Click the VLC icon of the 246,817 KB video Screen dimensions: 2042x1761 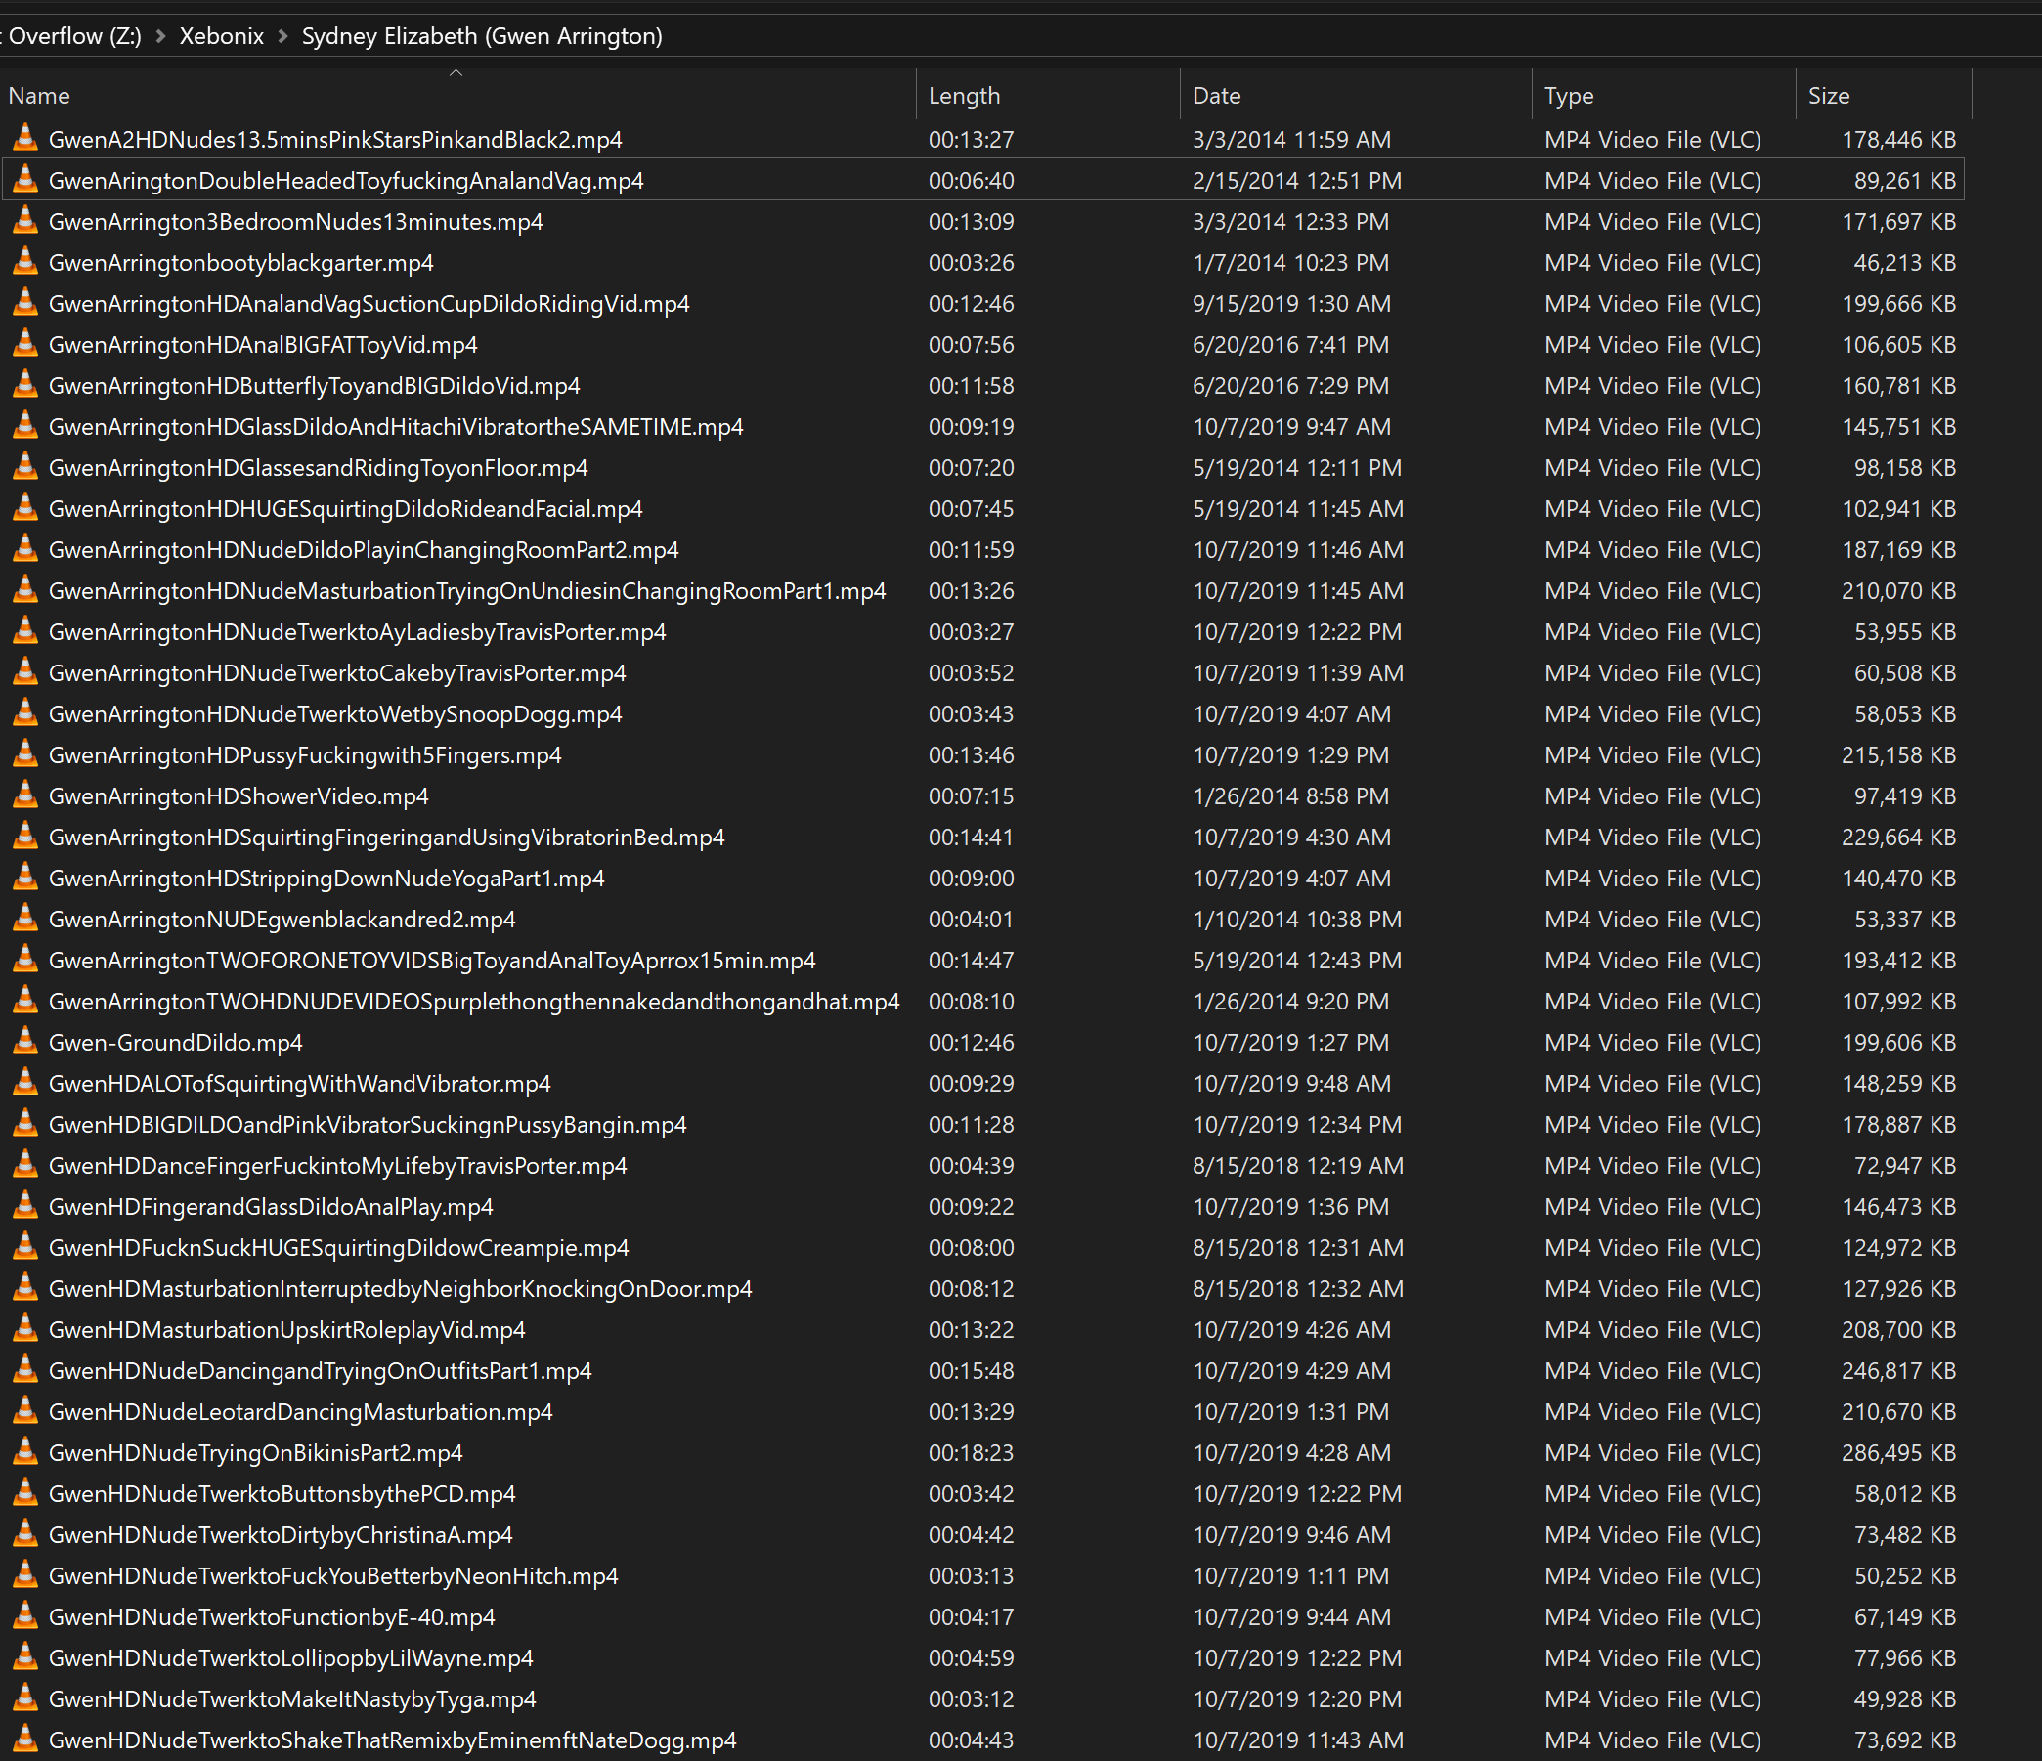[25, 1371]
